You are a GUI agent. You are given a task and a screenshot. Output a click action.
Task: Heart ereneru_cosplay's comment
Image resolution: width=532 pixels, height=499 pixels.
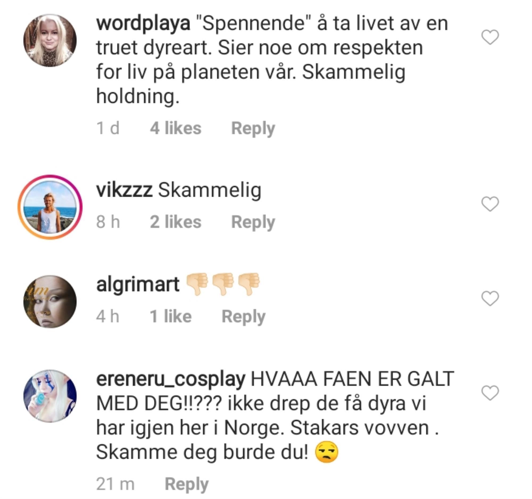point(490,393)
